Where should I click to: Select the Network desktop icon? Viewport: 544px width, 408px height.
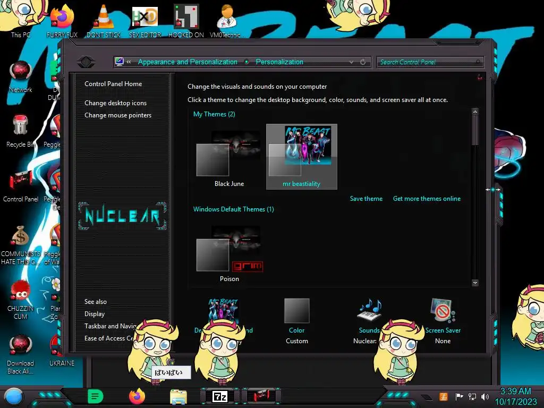pos(21,76)
